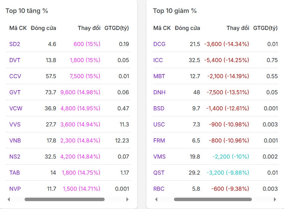Screen dimensions: 284x209
Task: Click the right scroll arrow in Top 10 giảm panel
Action: 275,199
